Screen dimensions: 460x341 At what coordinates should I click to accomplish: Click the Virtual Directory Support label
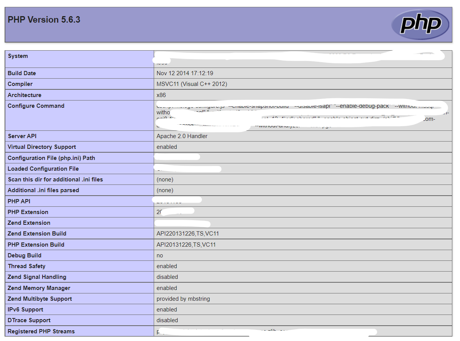pos(42,147)
